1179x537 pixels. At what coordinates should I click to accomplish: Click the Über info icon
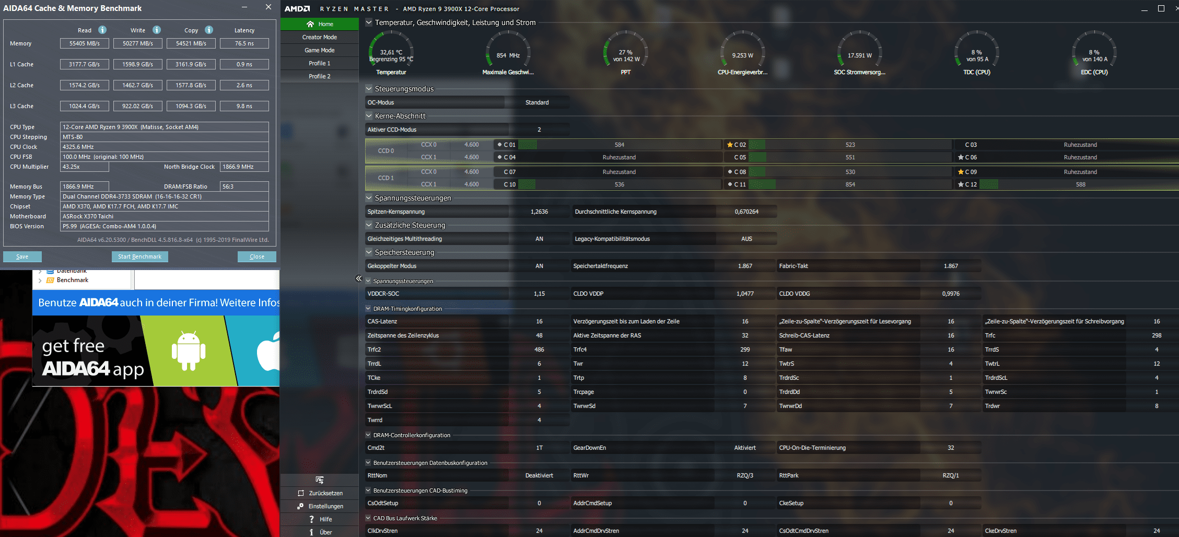(311, 532)
